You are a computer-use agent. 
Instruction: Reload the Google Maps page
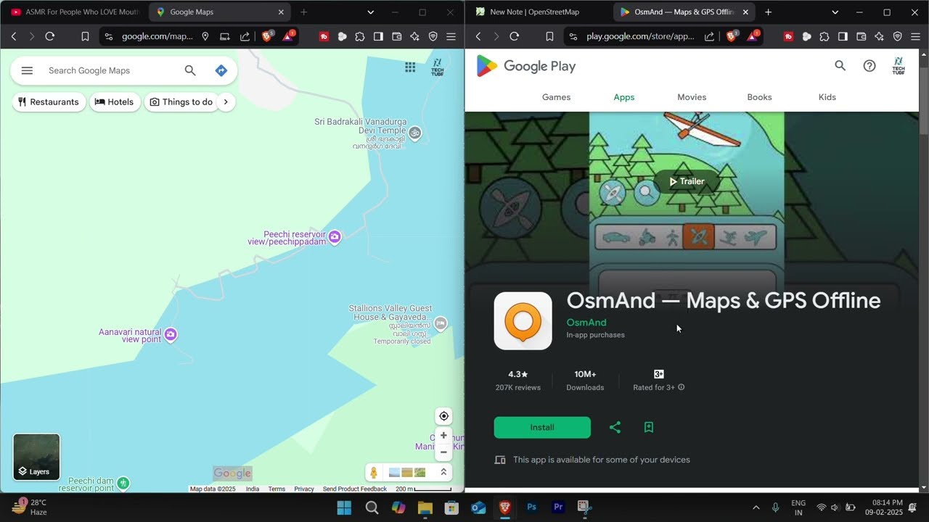pyautogui.click(x=50, y=36)
